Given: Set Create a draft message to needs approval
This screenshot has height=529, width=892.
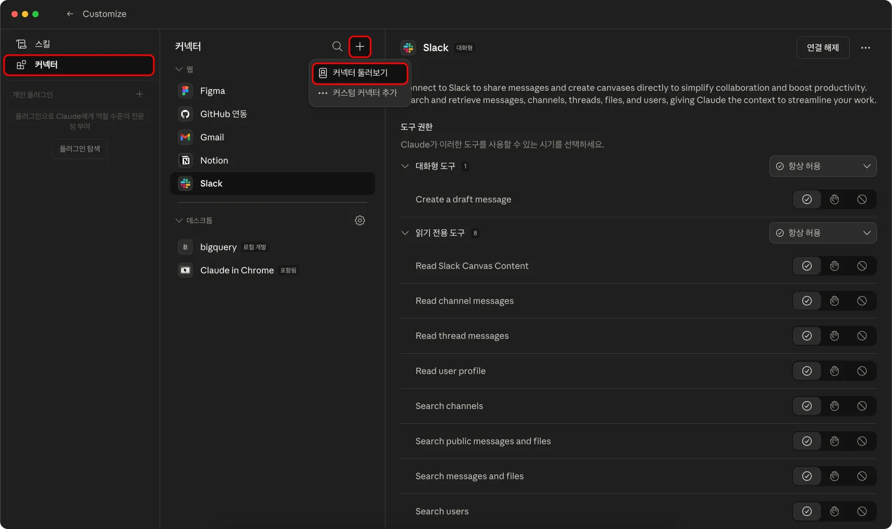Looking at the screenshot, I should click(835, 199).
